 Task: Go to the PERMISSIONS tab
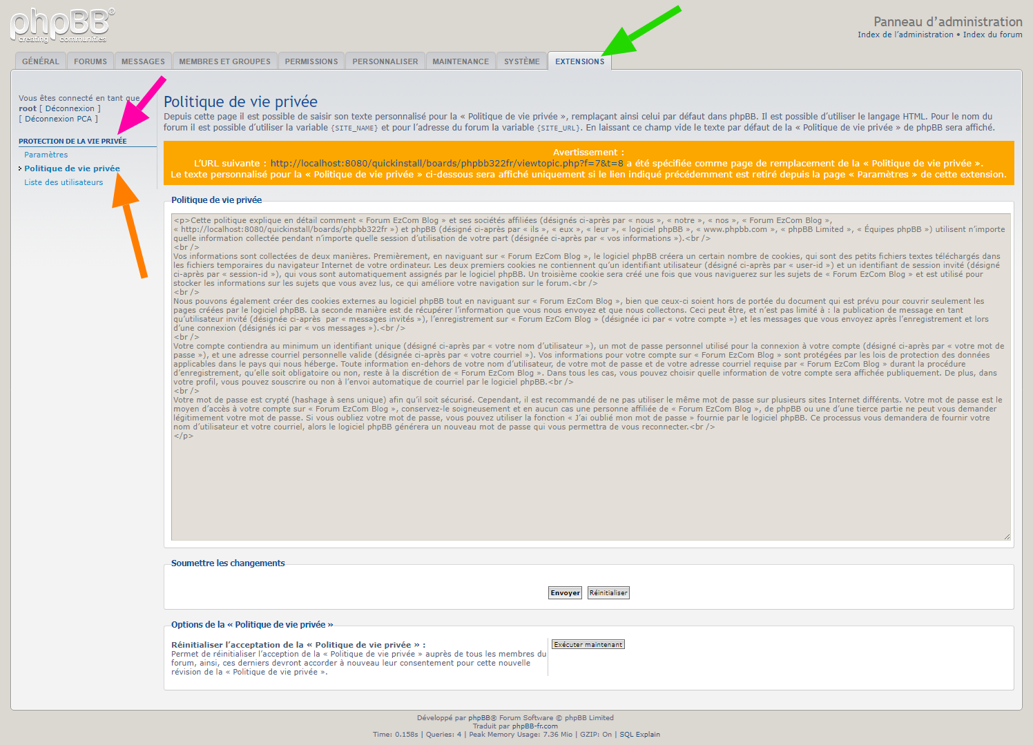coord(311,61)
